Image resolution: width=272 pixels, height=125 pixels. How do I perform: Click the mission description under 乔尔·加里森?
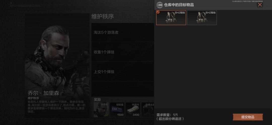click(57, 106)
